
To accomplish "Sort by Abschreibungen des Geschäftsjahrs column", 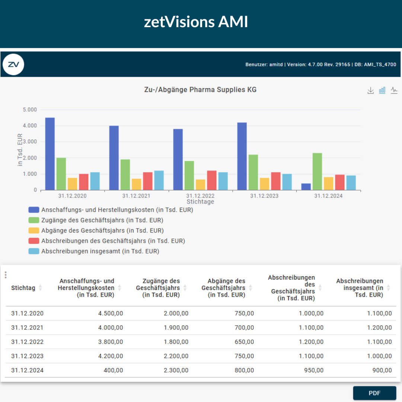I will (x=320, y=288).
